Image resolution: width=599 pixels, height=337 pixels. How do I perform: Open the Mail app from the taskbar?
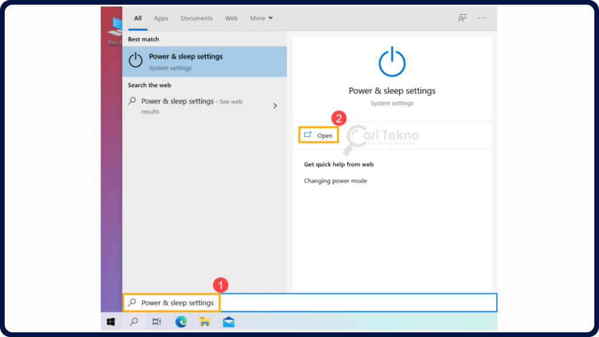(x=228, y=321)
